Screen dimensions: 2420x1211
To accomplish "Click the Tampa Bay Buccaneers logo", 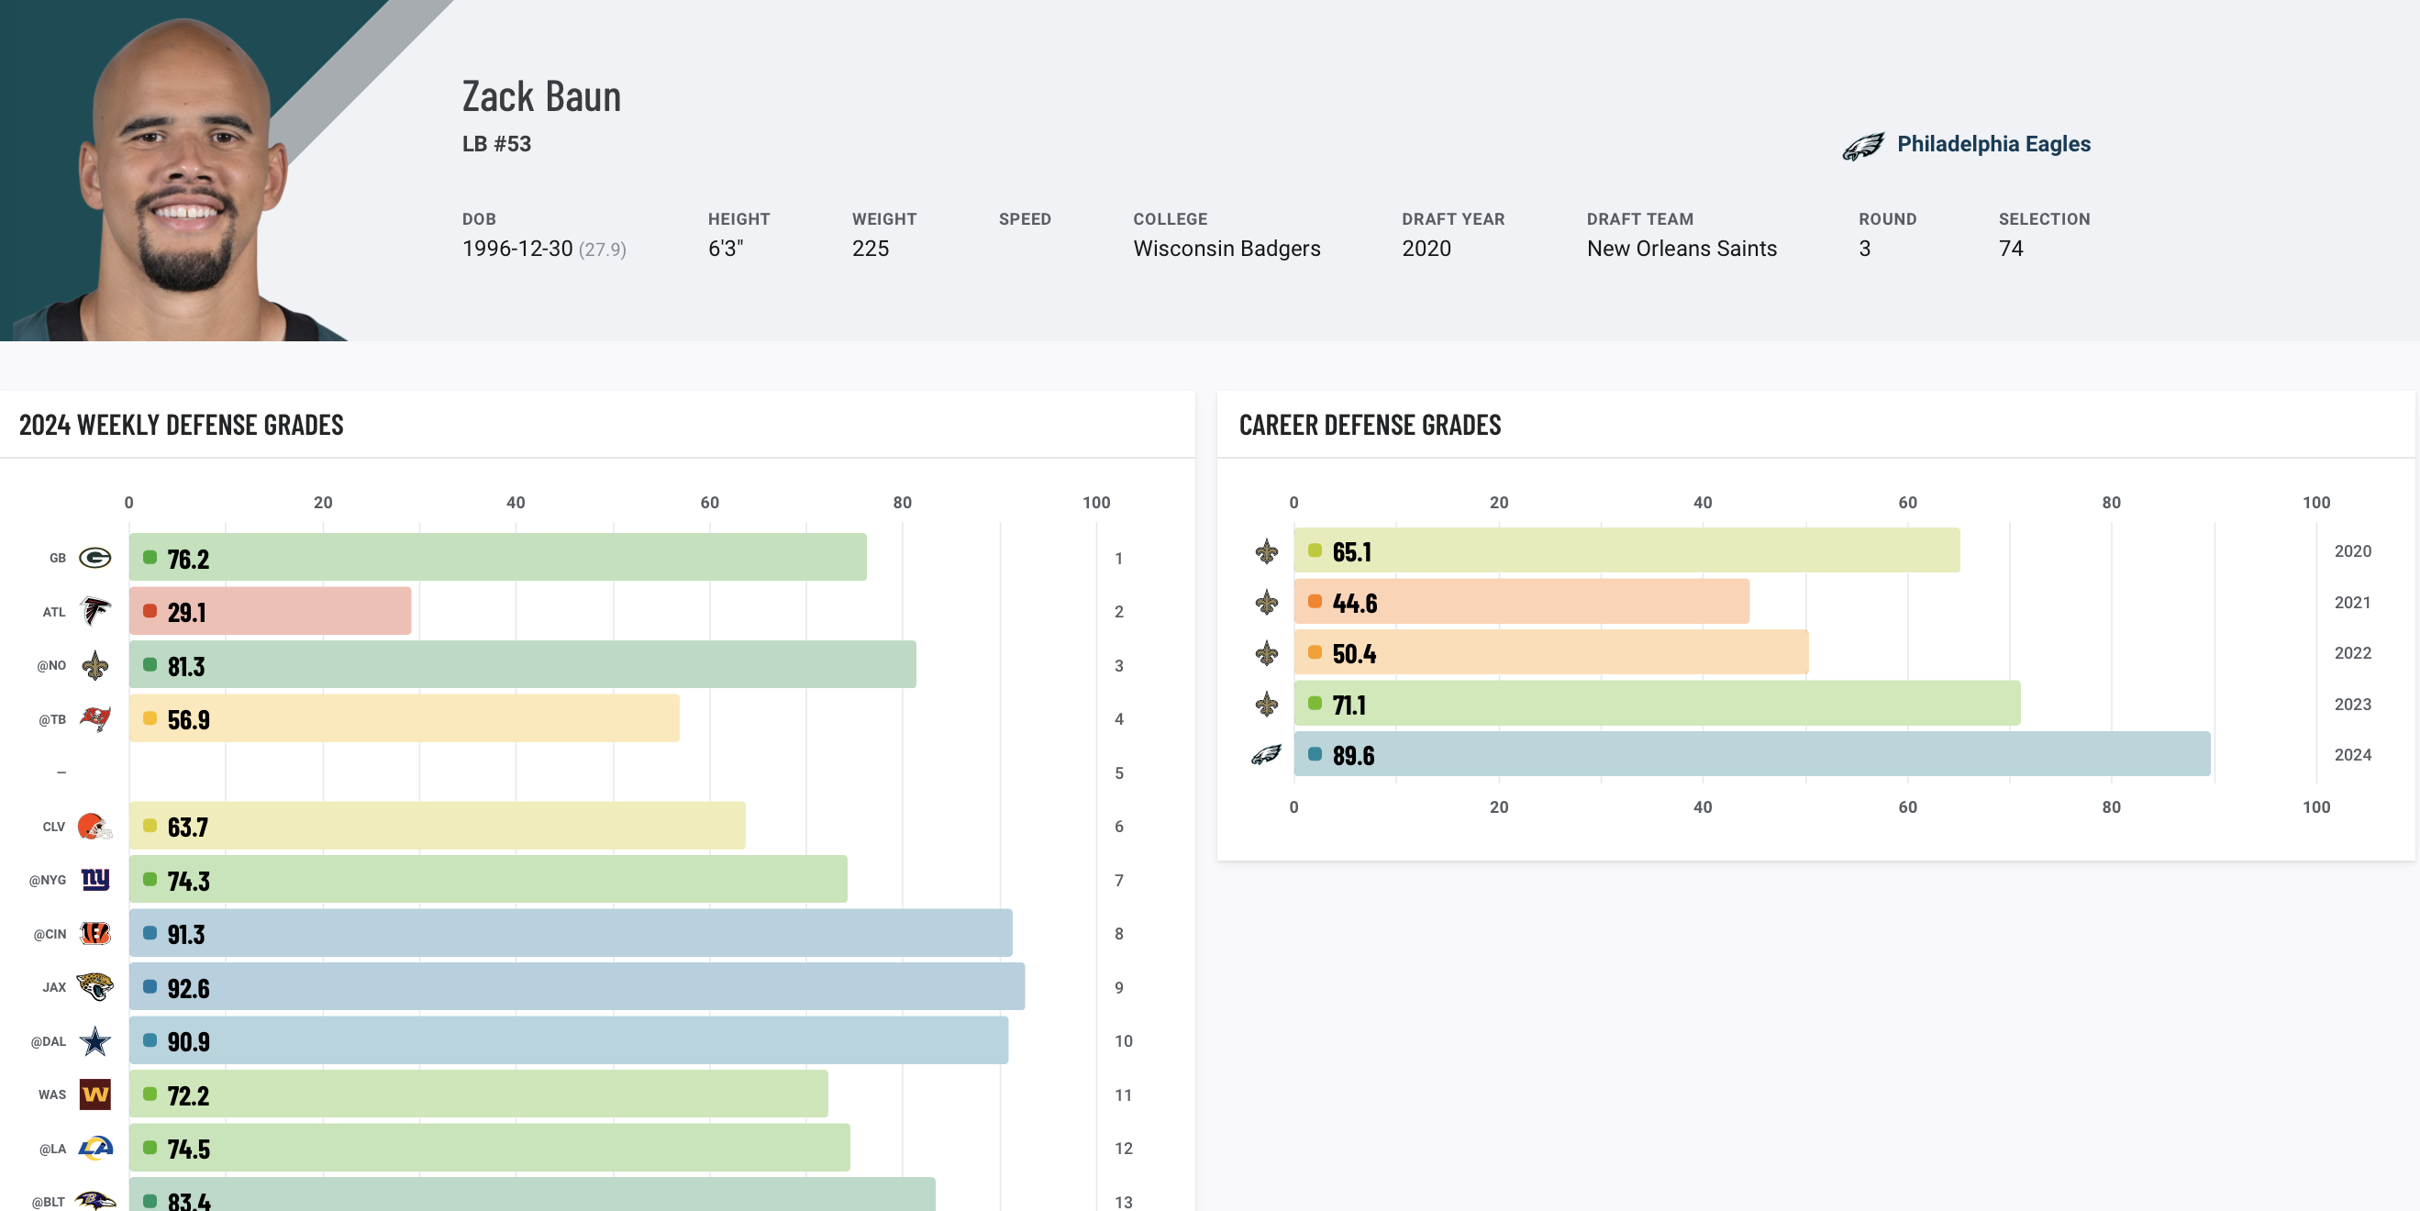I will pyautogui.click(x=94, y=718).
